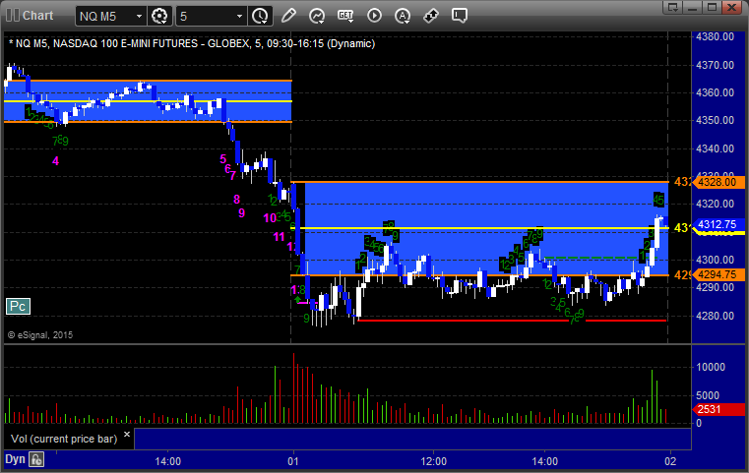Close the Vol (current price bar) tab
Image resolution: width=749 pixels, height=473 pixels.
tap(127, 435)
